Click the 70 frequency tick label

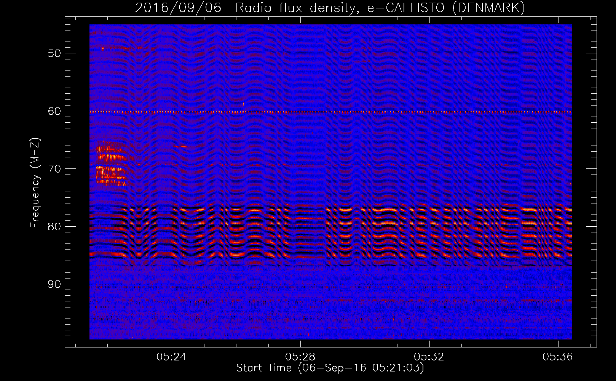click(54, 169)
